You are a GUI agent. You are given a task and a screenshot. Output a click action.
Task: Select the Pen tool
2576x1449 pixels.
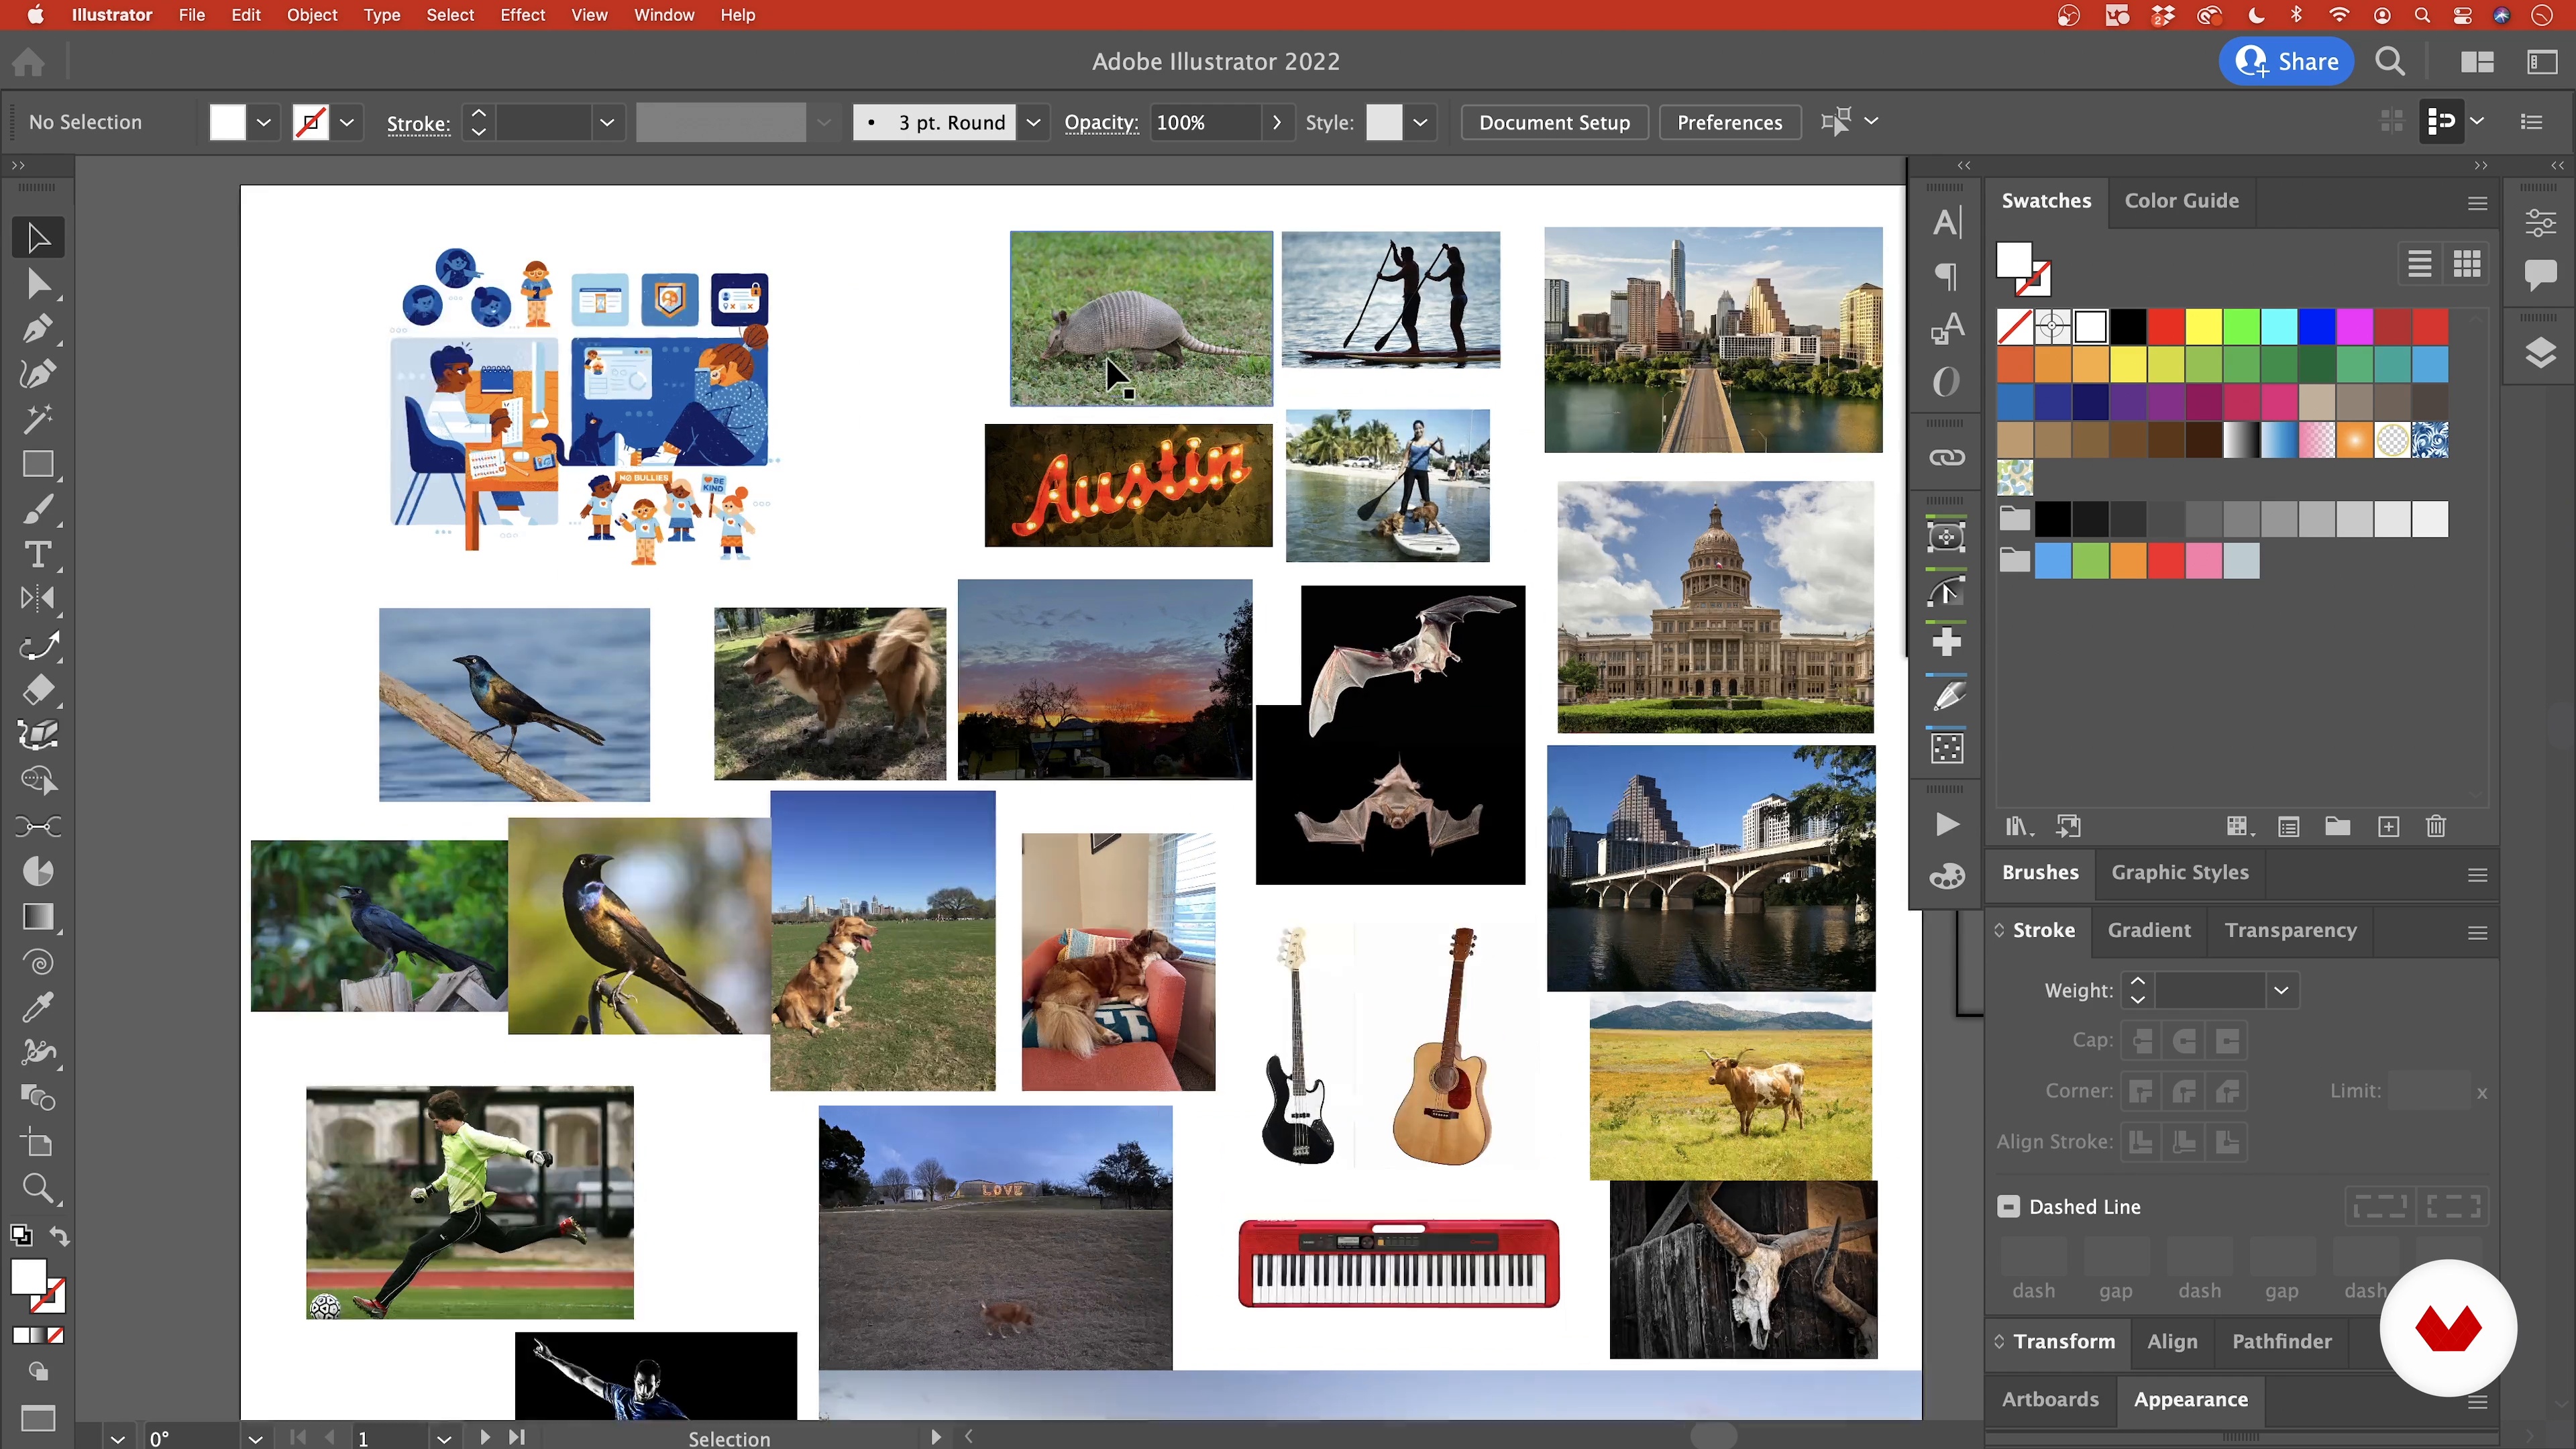pyautogui.click(x=38, y=329)
